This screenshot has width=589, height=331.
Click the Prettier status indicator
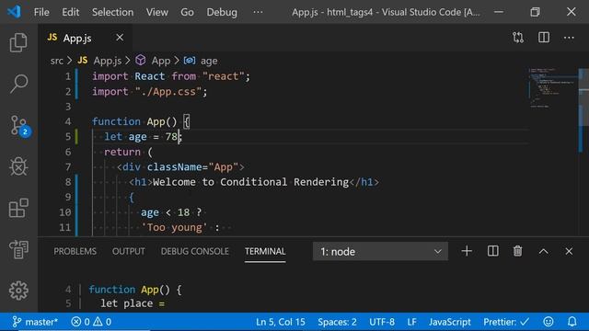506,322
